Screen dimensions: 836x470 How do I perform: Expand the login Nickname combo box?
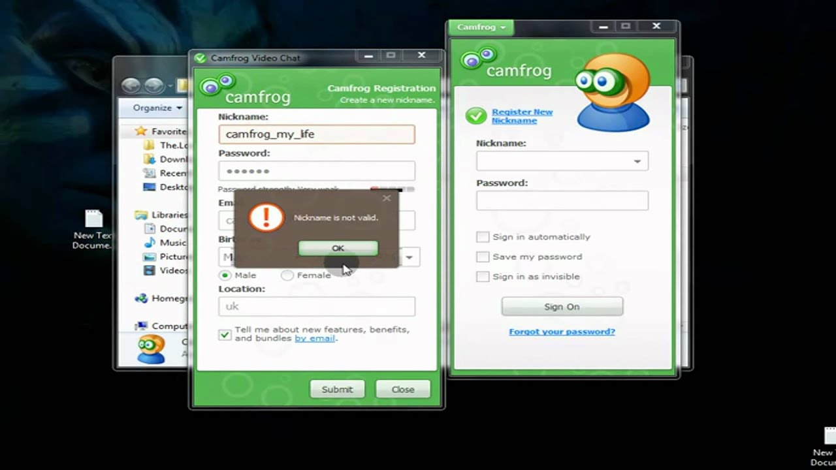[x=637, y=161]
